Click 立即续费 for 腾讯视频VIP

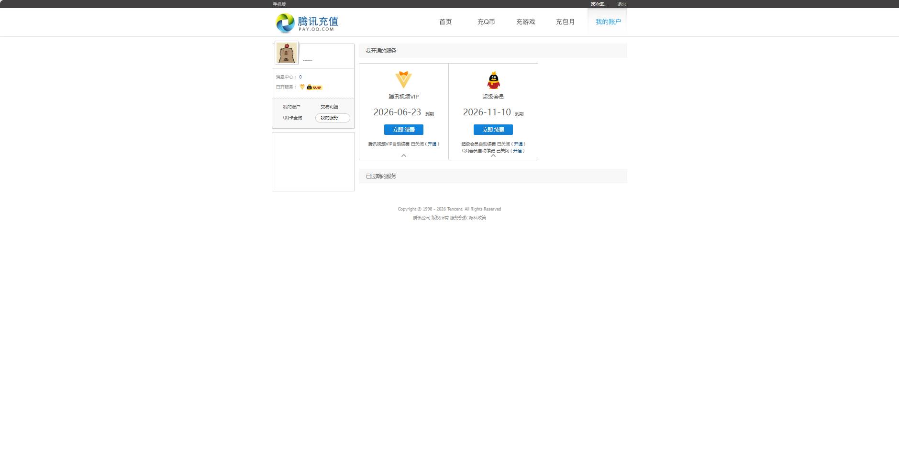pos(404,130)
